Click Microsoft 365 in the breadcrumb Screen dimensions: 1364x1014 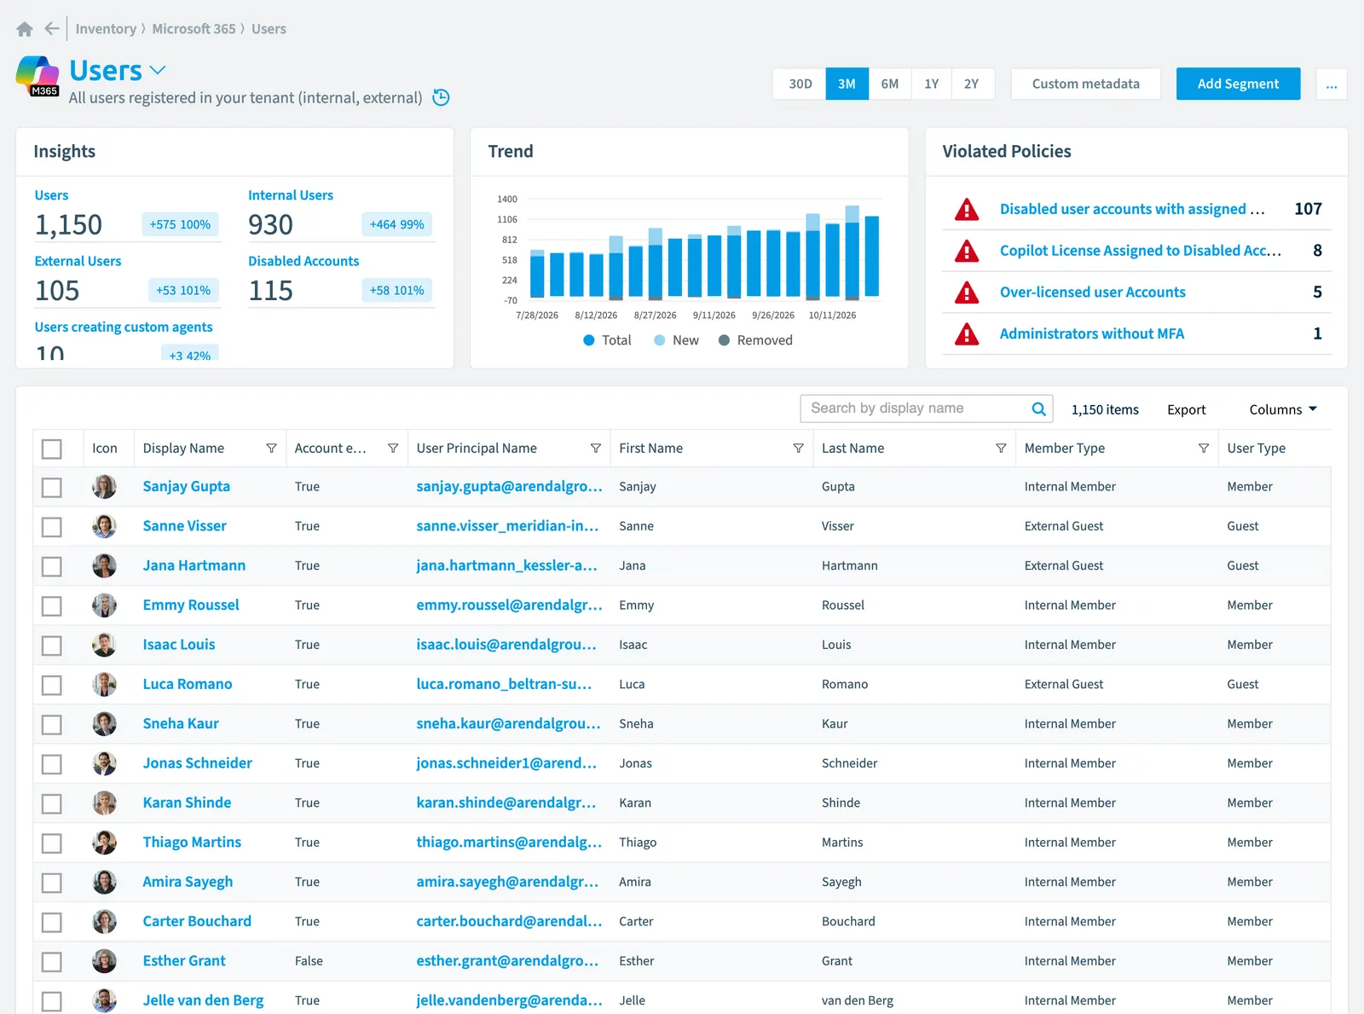[x=194, y=29]
